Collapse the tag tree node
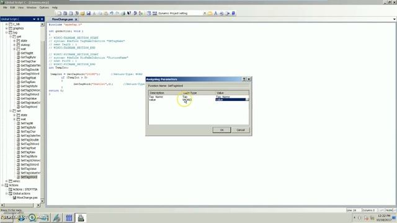The image size is (397, 223). [7, 32]
